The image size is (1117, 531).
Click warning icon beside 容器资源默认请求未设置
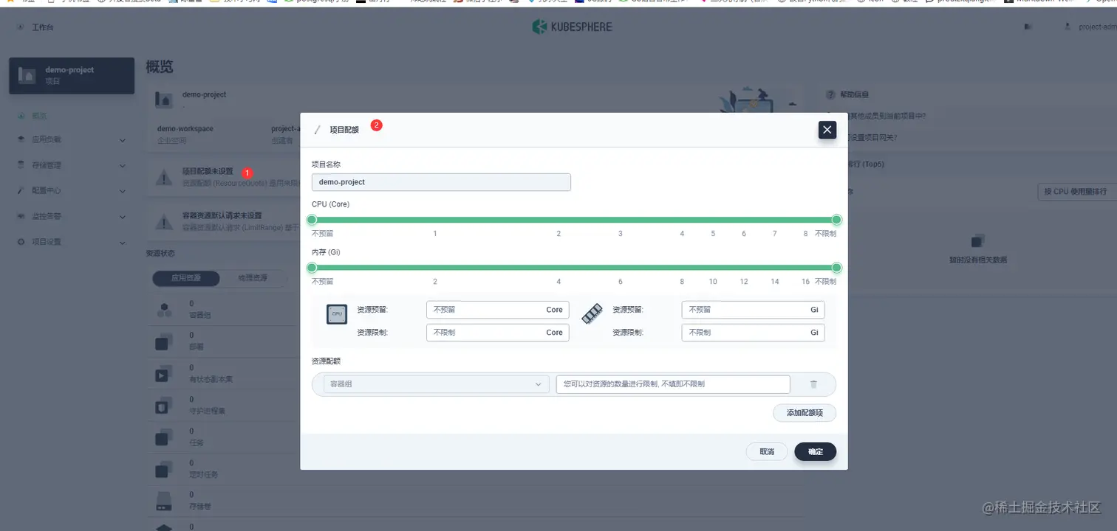[x=164, y=222]
